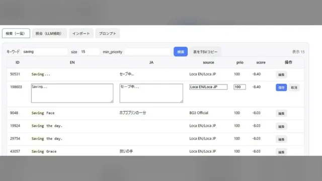Click Saving the day. in row 19924
Viewport: 322px width, 181px height.
click(47, 126)
